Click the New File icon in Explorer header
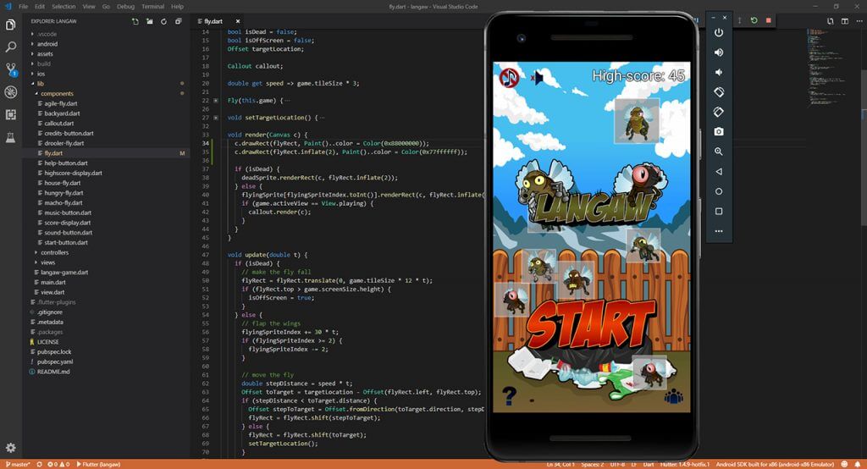 click(x=135, y=20)
